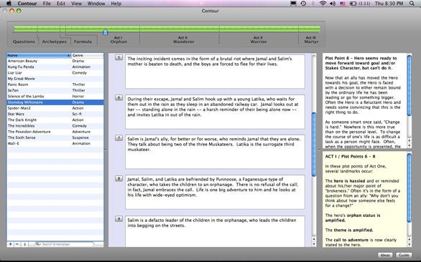Select The Dark Knight screenplay
This screenshot has height=262, width=421.
pyautogui.click(x=55, y=120)
